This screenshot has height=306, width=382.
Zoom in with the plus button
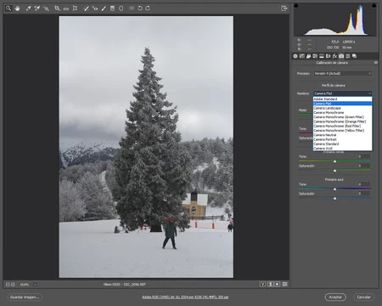(x=13, y=284)
